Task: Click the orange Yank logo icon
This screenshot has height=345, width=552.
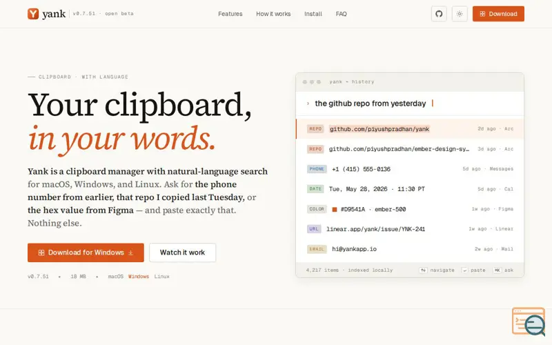Action: coord(33,14)
